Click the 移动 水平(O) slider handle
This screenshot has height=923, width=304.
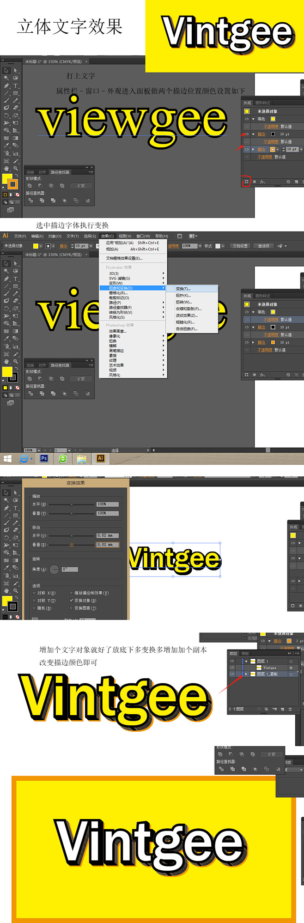72,535
